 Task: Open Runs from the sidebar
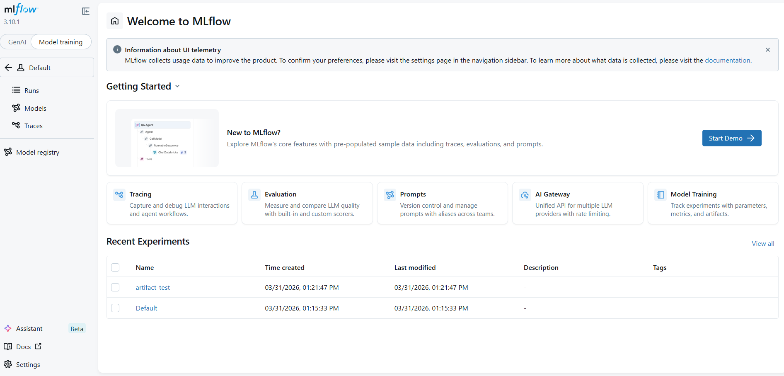31,90
